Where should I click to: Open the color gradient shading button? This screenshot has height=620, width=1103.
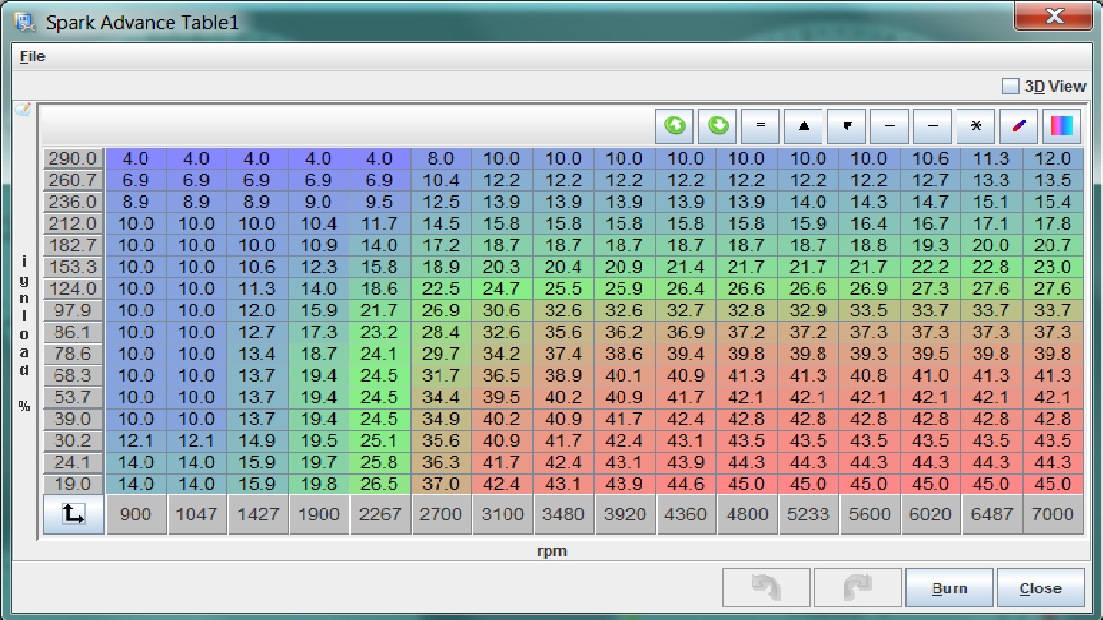click(1061, 125)
